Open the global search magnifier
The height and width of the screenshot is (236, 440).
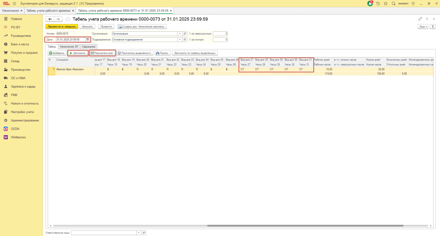point(394,3)
